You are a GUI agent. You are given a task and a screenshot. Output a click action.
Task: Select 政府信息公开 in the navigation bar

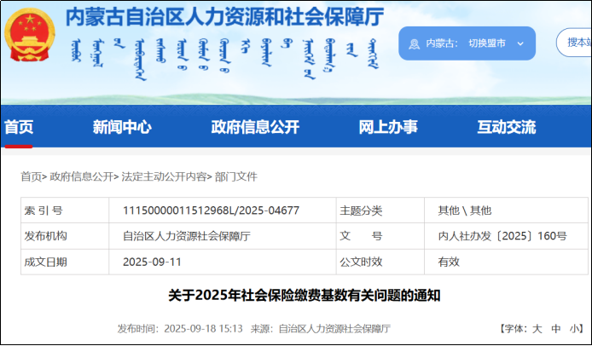point(255,127)
